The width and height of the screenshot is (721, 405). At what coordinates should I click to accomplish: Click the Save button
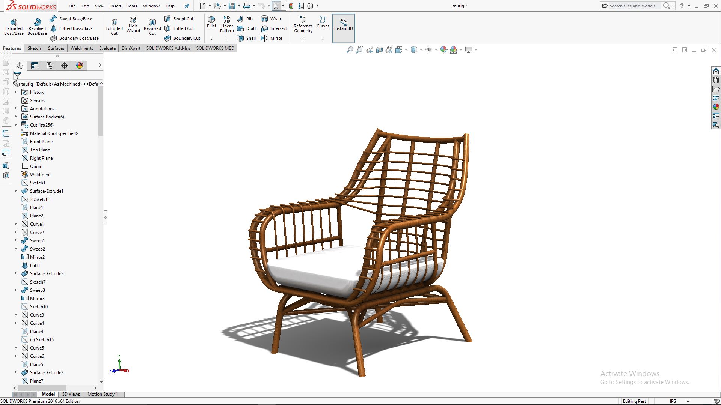coord(232,6)
